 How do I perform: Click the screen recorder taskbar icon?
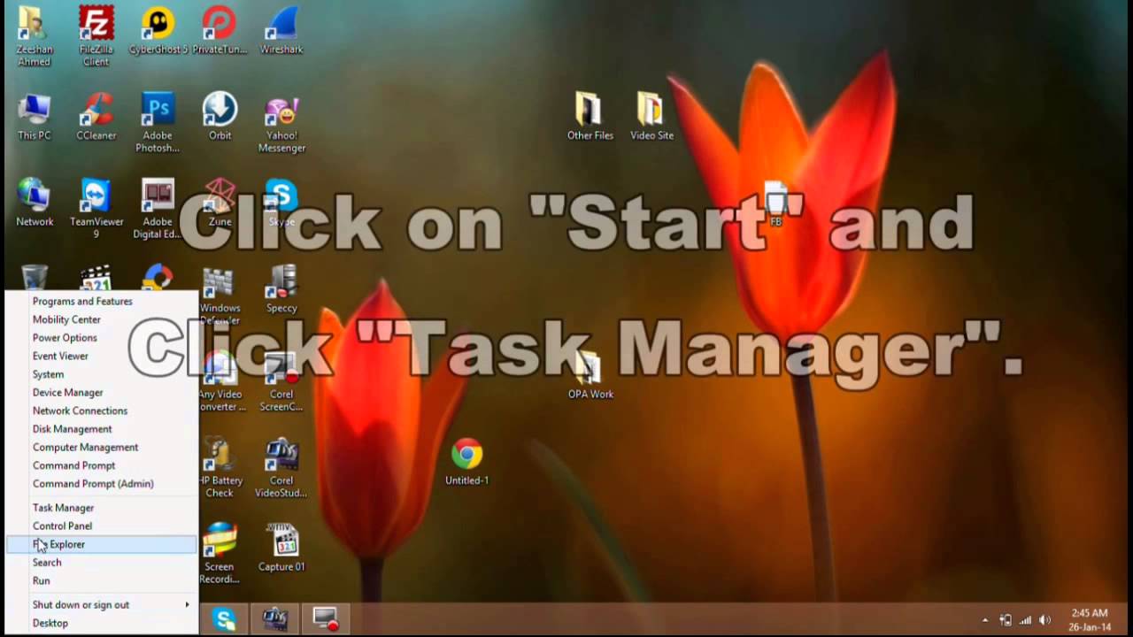(x=325, y=619)
